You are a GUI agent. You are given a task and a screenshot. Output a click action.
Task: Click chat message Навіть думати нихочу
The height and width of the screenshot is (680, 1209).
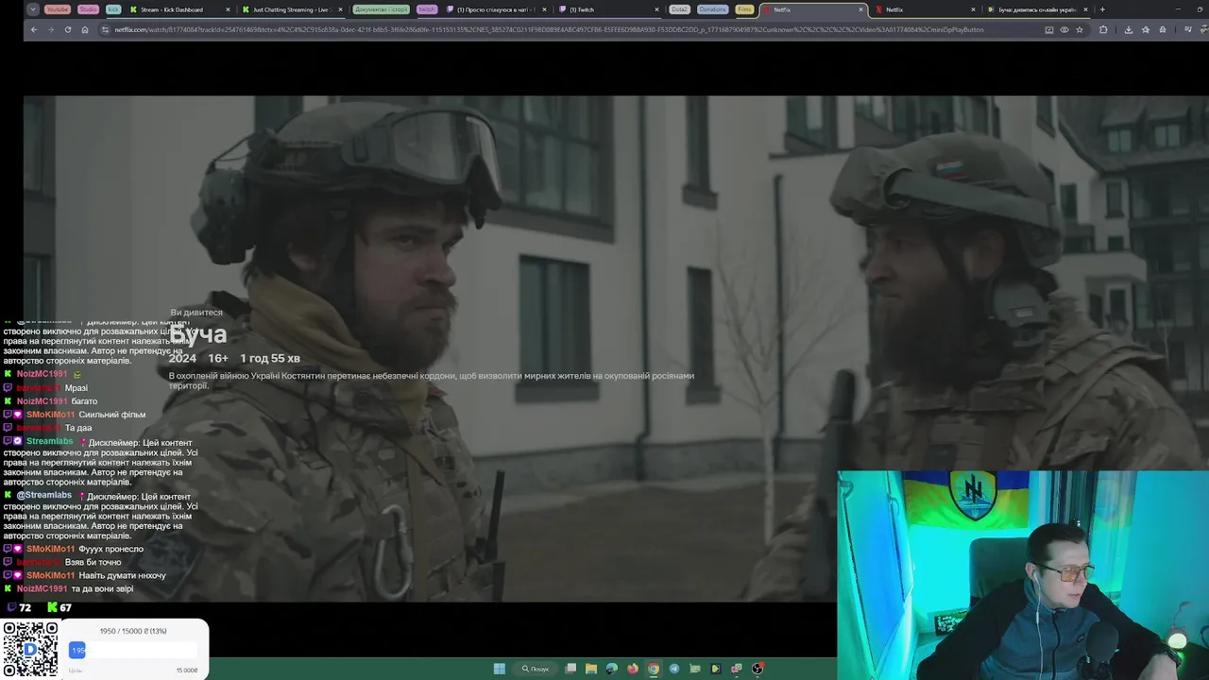[x=122, y=575]
